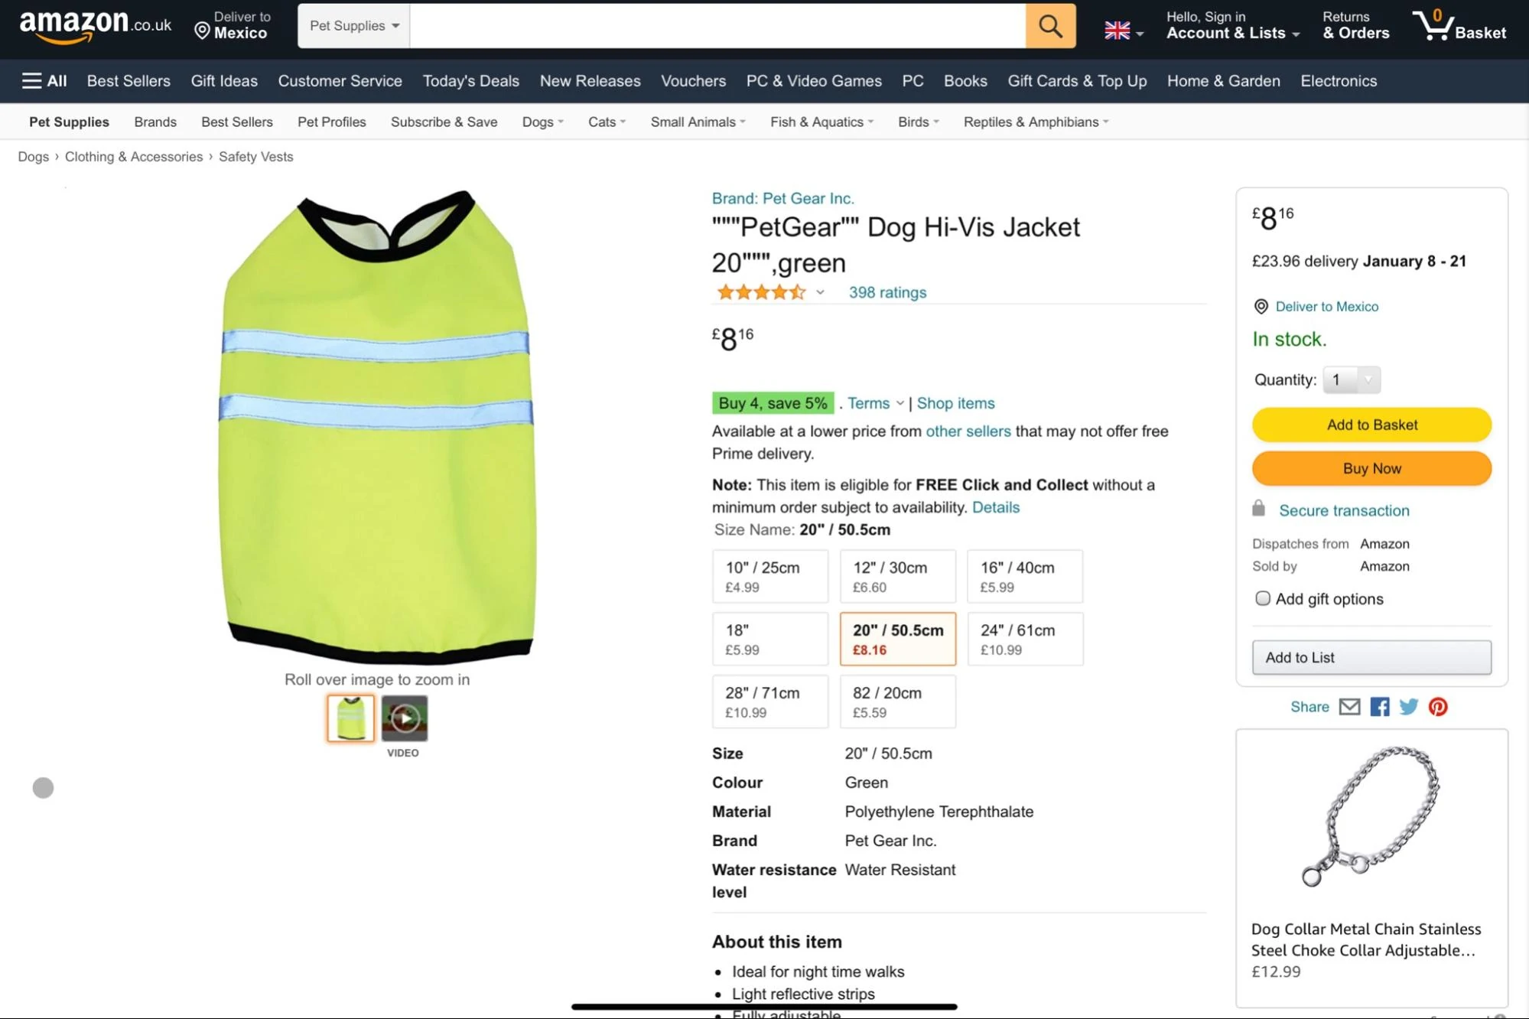Open the Cats submenu

(x=607, y=122)
